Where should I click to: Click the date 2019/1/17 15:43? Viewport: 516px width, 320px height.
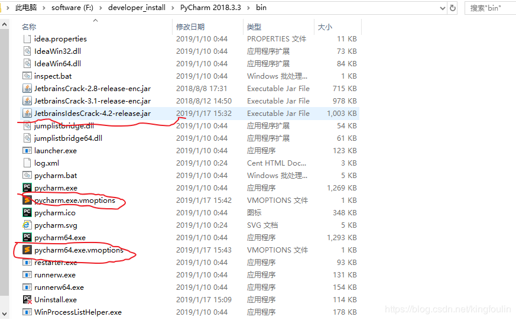[204, 250]
